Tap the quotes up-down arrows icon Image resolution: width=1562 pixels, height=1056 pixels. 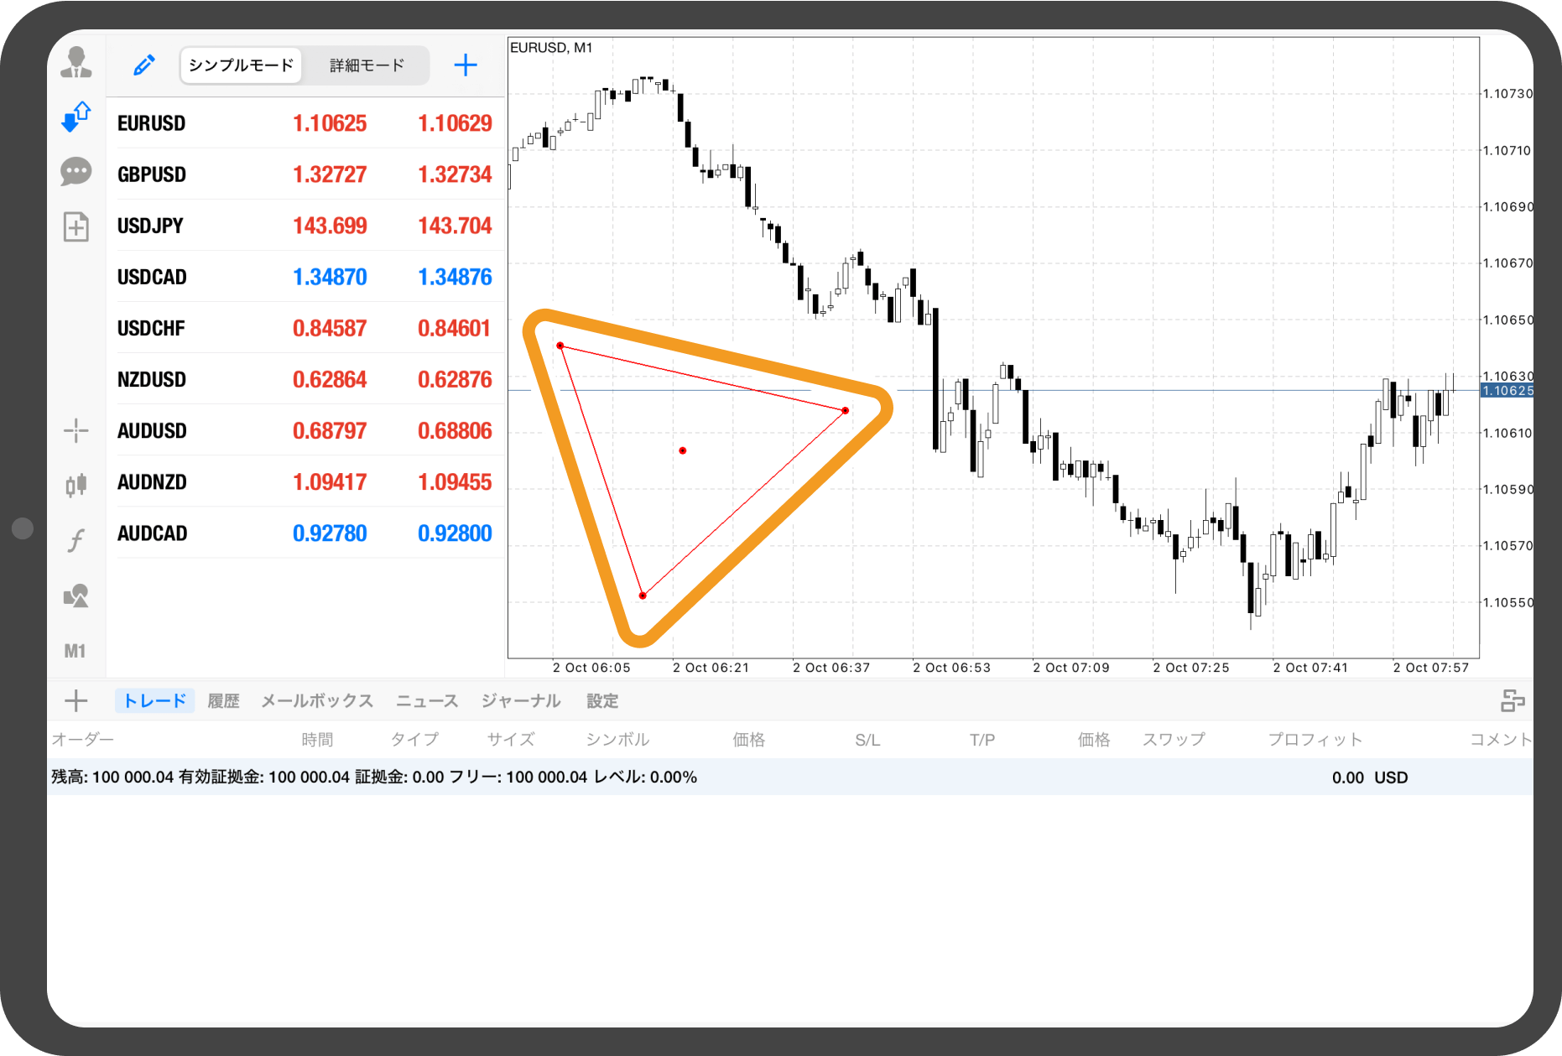pyautogui.click(x=76, y=117)
